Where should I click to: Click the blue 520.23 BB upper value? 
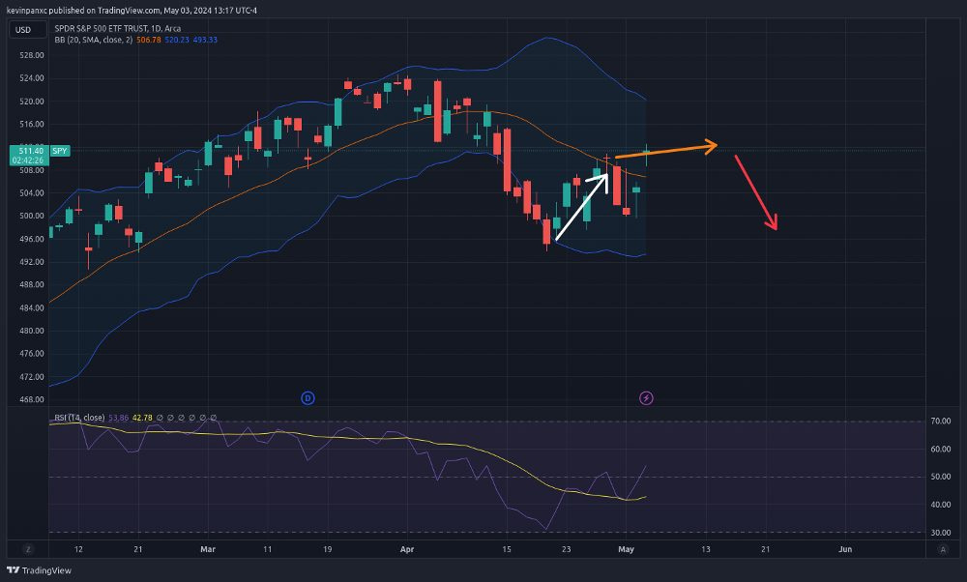coord(176,40)
